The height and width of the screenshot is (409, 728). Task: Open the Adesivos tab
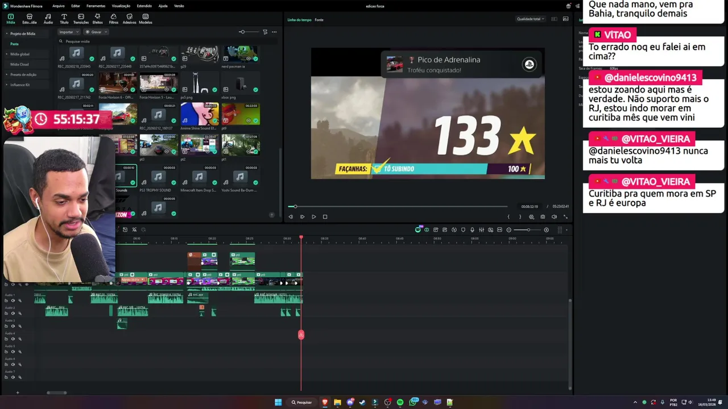pos(129,19)
